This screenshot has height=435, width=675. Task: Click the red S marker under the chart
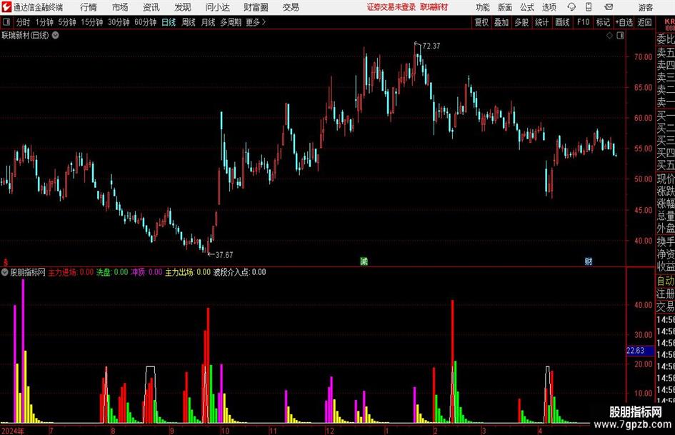click(x=6, y=261)
